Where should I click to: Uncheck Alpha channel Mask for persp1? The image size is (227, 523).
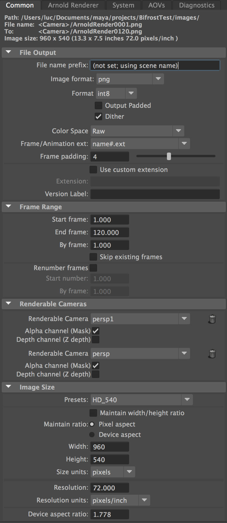coord(96,331)
